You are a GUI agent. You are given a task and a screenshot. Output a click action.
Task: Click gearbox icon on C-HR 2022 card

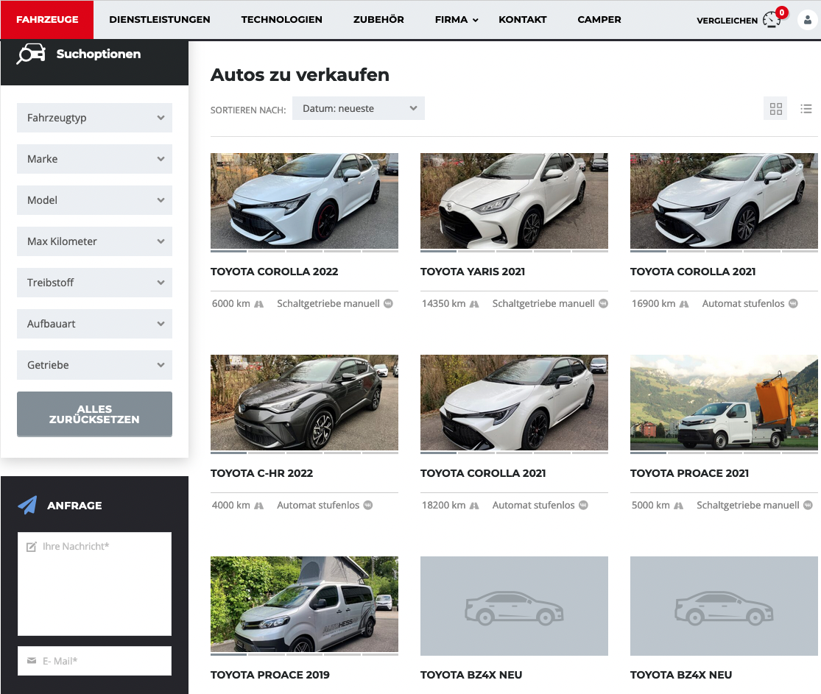click(368, 505)
